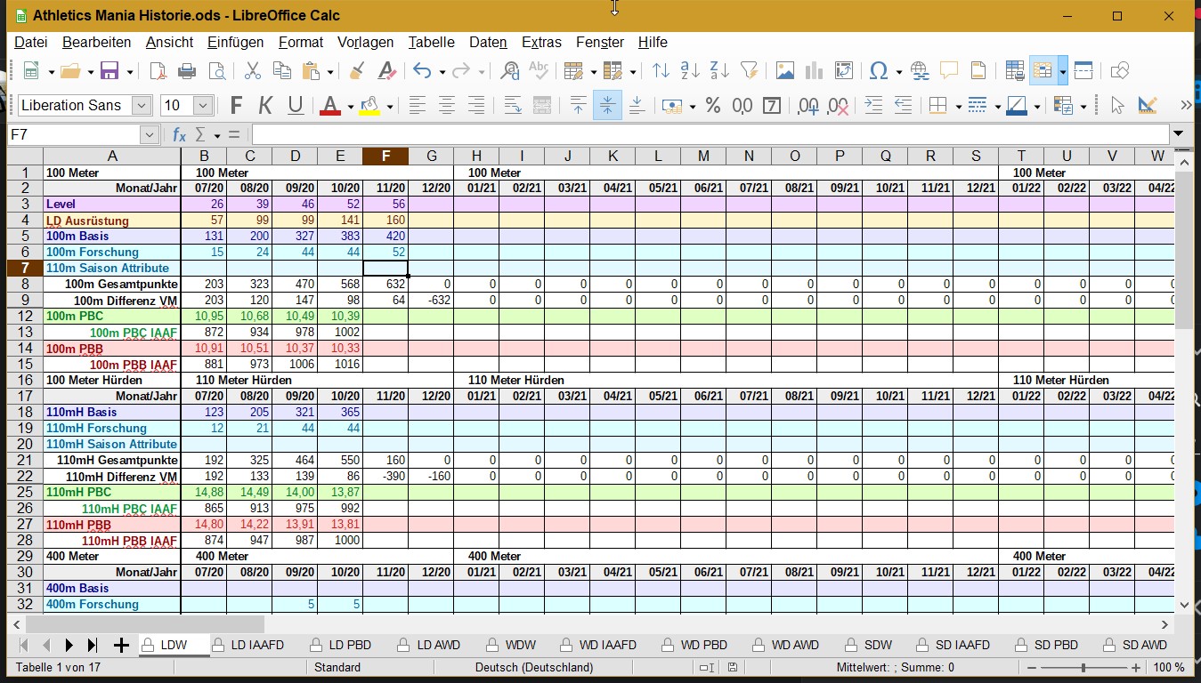The width and height of the screenshot is (1201, 683).
Task: Sort descending with the z-a arrow icon
Action: [719, 71]
